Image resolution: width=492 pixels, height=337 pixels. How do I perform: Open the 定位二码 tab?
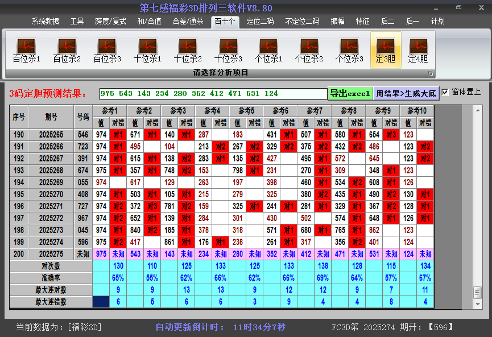(x=260, y=22)
